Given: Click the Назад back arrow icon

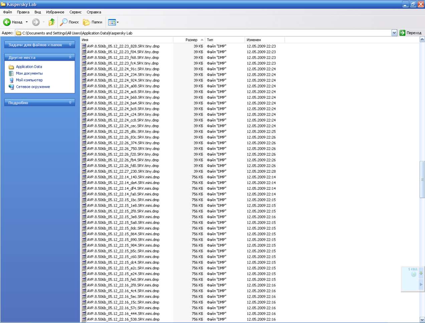Looking at the screenshot, I should coord(7,22).
